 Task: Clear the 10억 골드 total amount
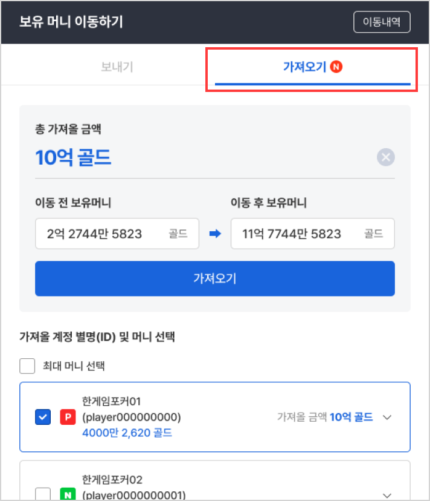coord(385,158)
